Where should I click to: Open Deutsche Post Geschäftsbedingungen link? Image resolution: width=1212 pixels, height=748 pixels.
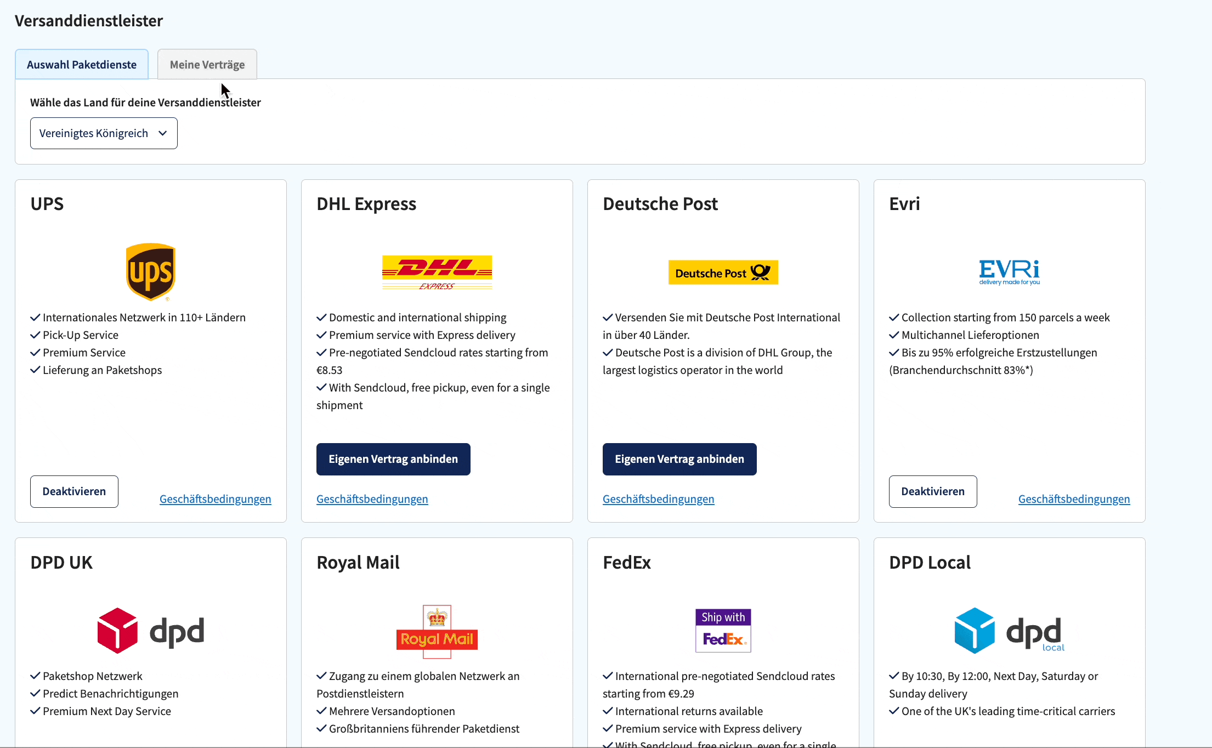pyautogui.click(x=659, y=499)
